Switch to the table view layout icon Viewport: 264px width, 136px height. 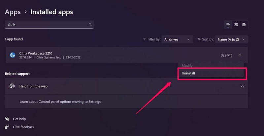click(244, 25)
